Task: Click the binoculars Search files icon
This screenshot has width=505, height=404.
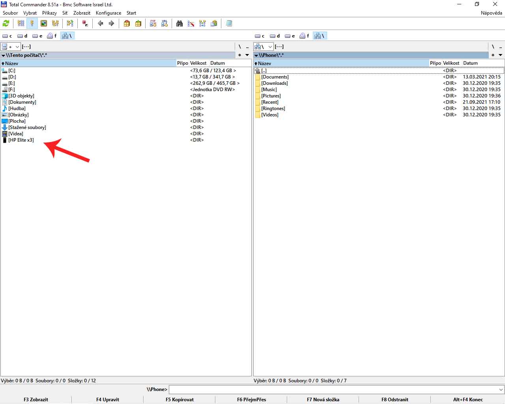Action: click(180, 24)
